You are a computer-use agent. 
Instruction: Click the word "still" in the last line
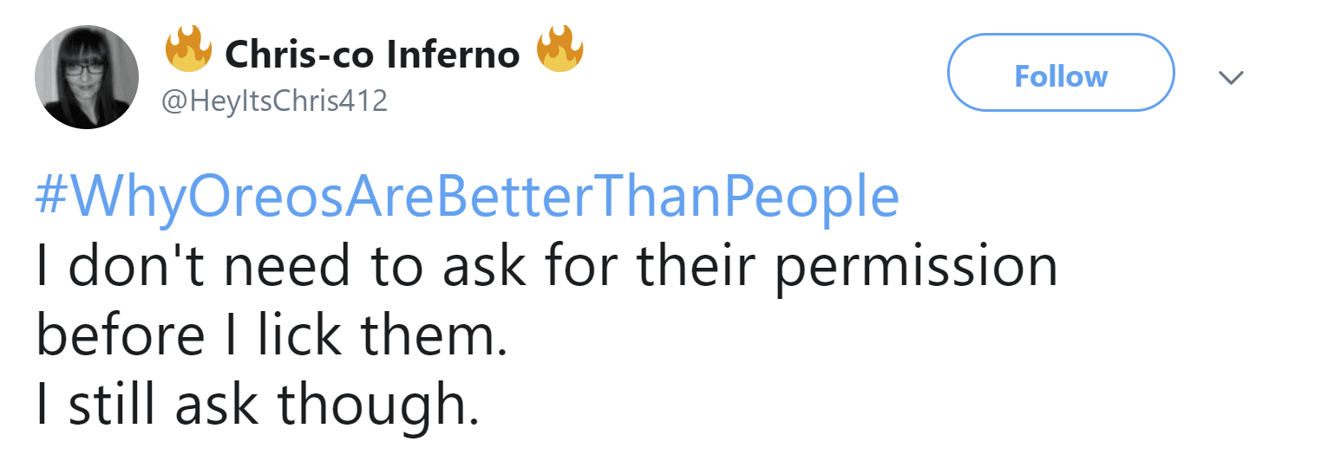pyautogui.click(x=114, y=402)
